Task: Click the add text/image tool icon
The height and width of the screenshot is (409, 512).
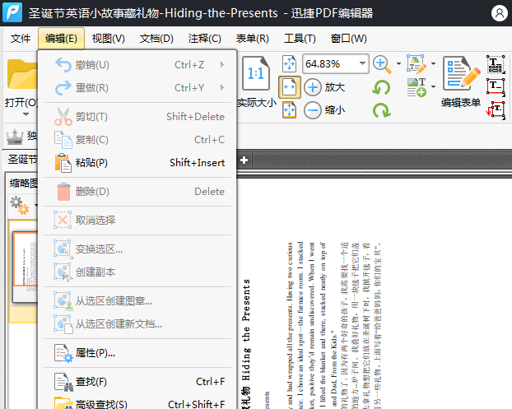Action: (417, 87)
